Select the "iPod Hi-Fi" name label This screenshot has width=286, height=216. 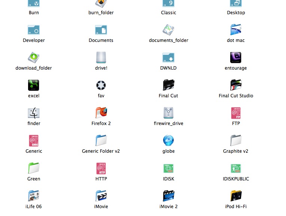coord(236,207)
